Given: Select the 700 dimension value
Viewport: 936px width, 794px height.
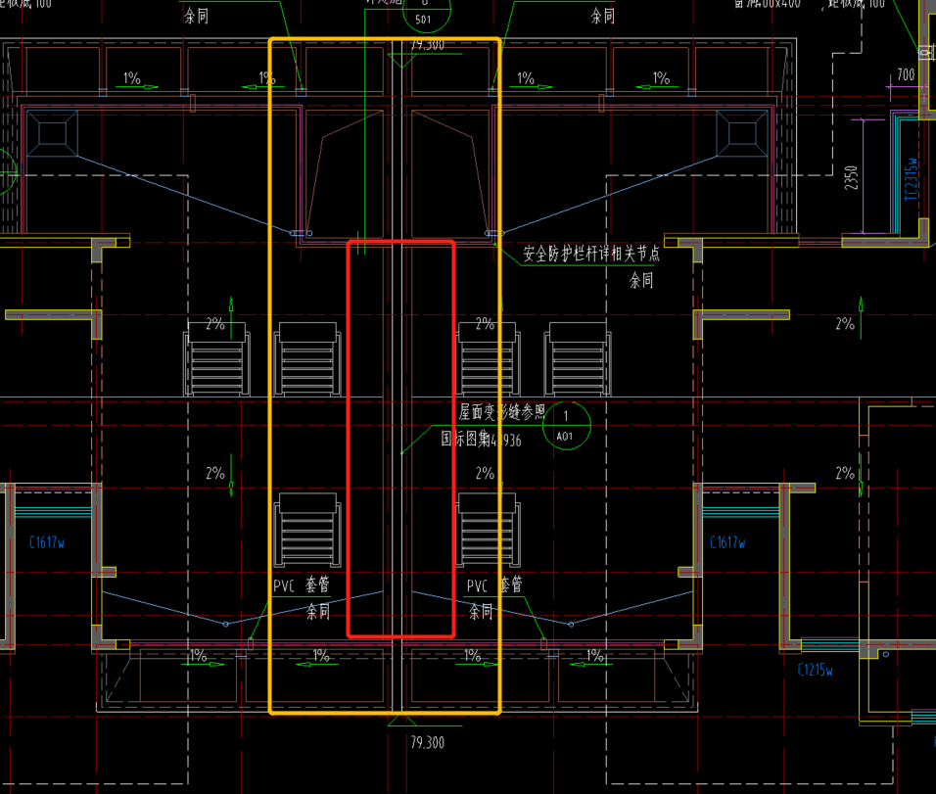Looking at the screenshot, I should click(x=906, y=74).
